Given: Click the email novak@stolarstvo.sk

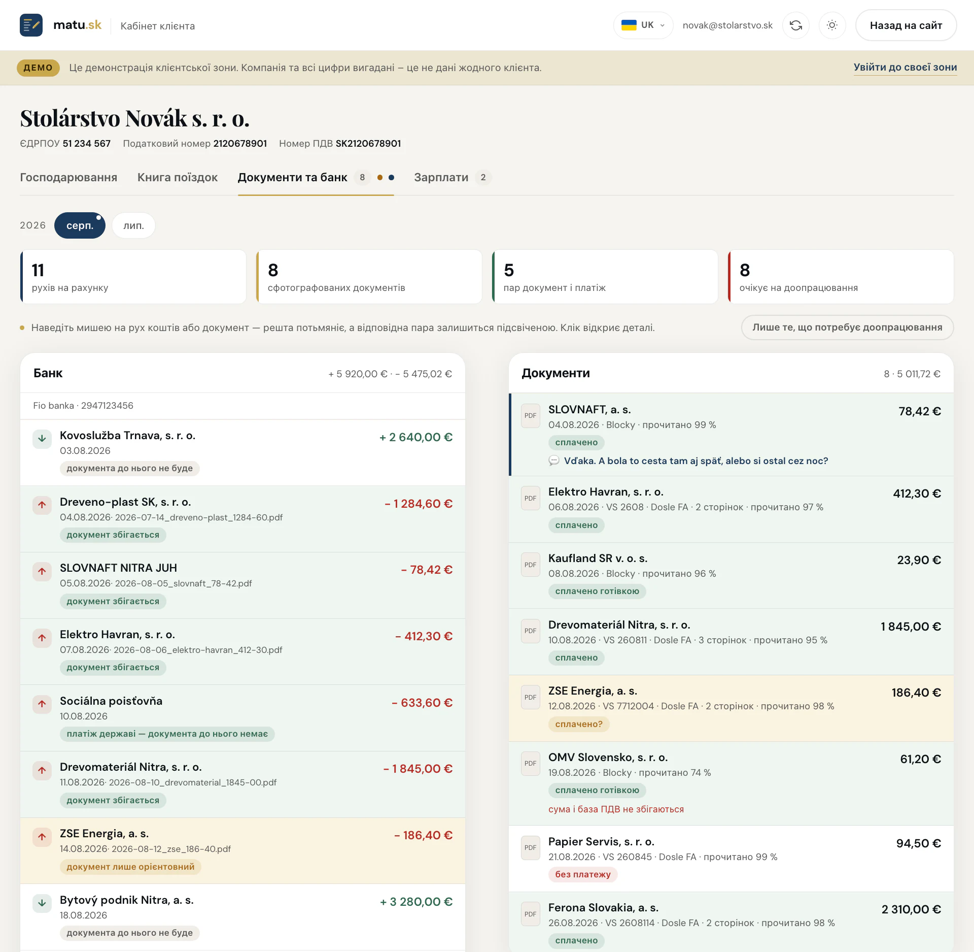Looking at the screenshot, I should tap(727, 25).
